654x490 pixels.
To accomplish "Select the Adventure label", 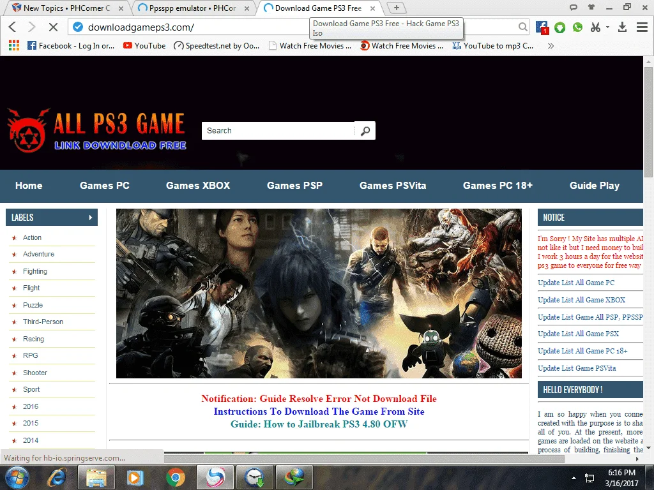I will click(38, 254).
